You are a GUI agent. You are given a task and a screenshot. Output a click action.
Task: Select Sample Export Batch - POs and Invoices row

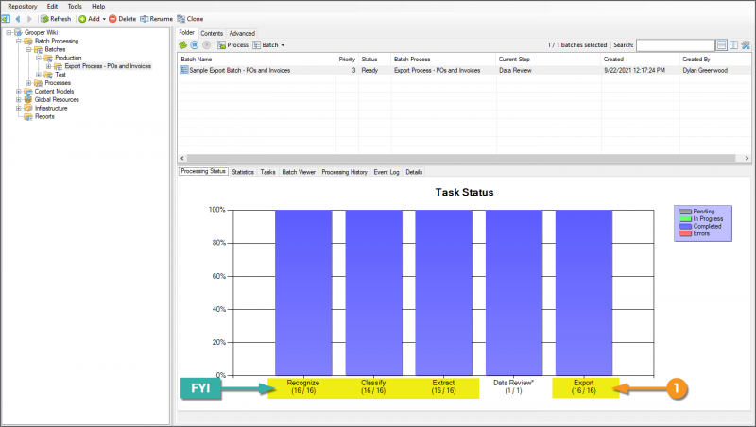tap(464, 70)
